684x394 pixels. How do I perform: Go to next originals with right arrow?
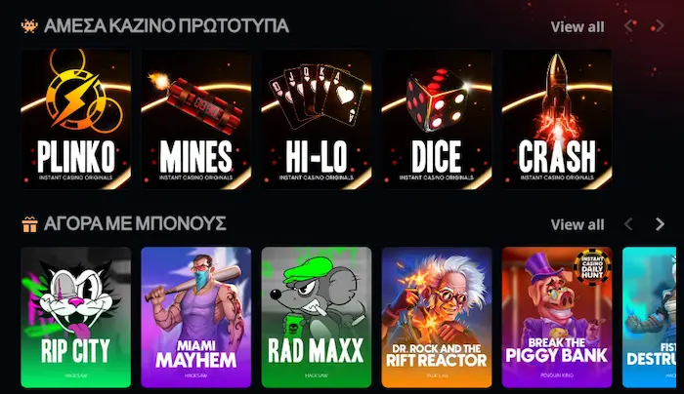(x=660, y=26)
